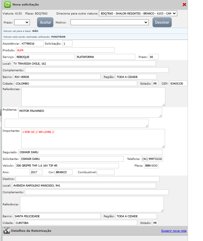The width and height of the screenshot is (203, 241).
Task: Click the Devolver button
Action: tap(162, 22)
